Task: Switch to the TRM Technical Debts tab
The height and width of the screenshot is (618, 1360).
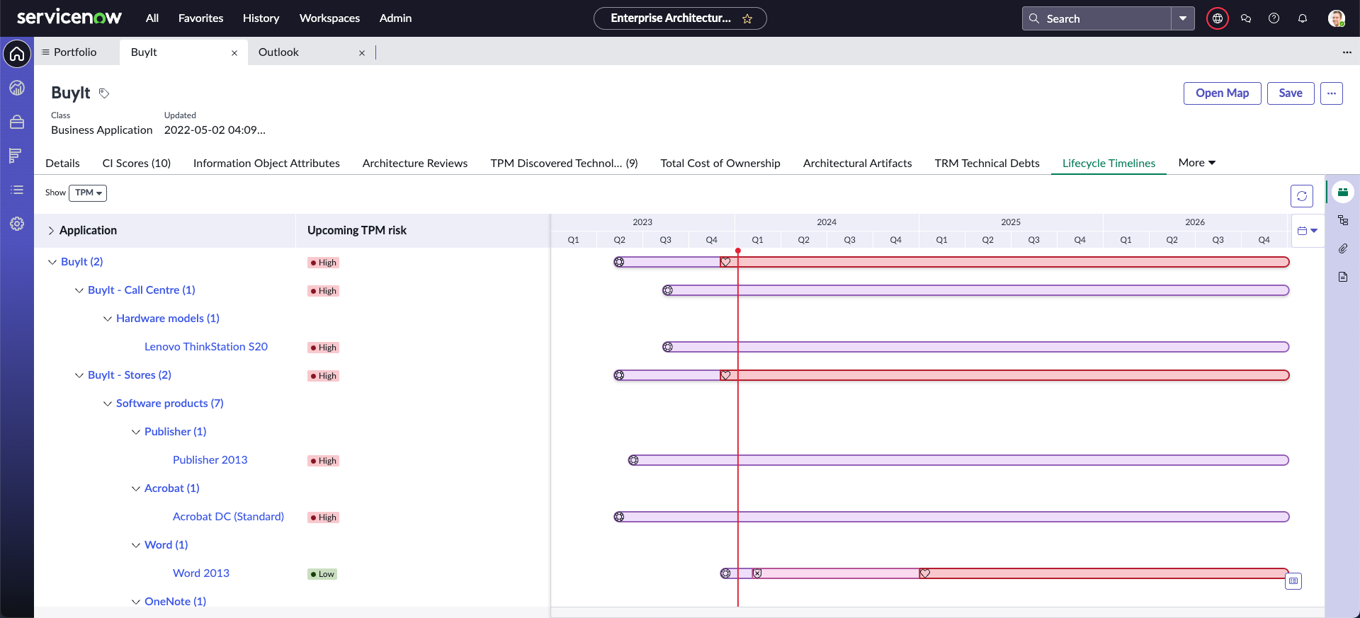Action: tap(987, 163)
